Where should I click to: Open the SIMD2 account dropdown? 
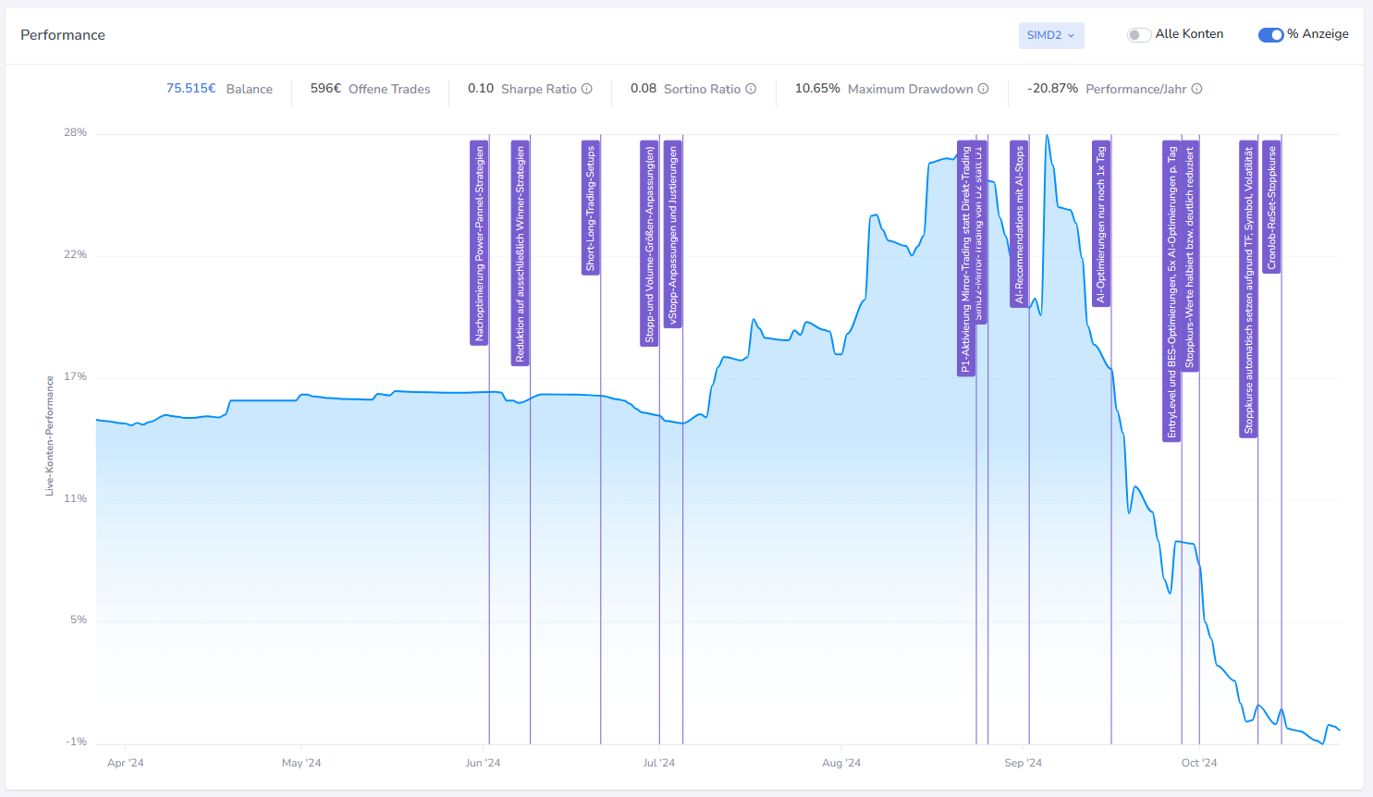(x=1051, y=35)
